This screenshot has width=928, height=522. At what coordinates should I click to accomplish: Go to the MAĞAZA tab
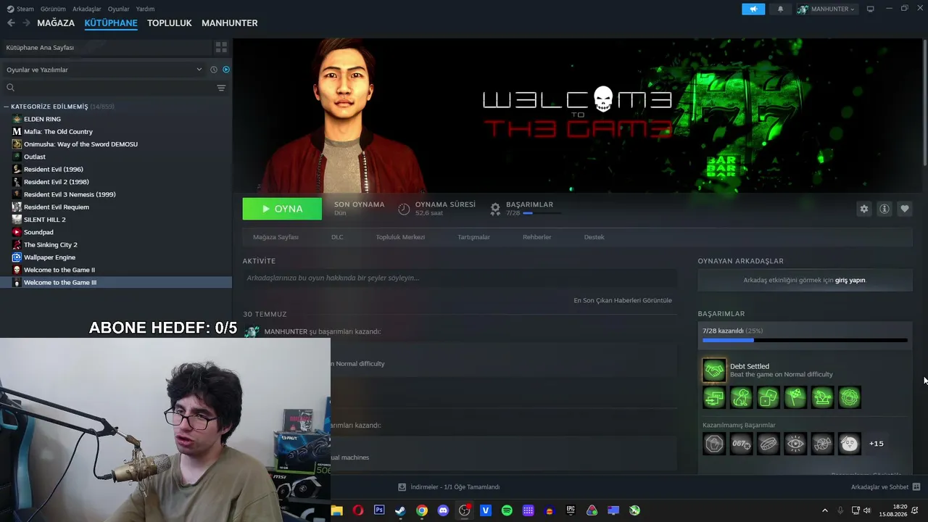tap(56, 23)
